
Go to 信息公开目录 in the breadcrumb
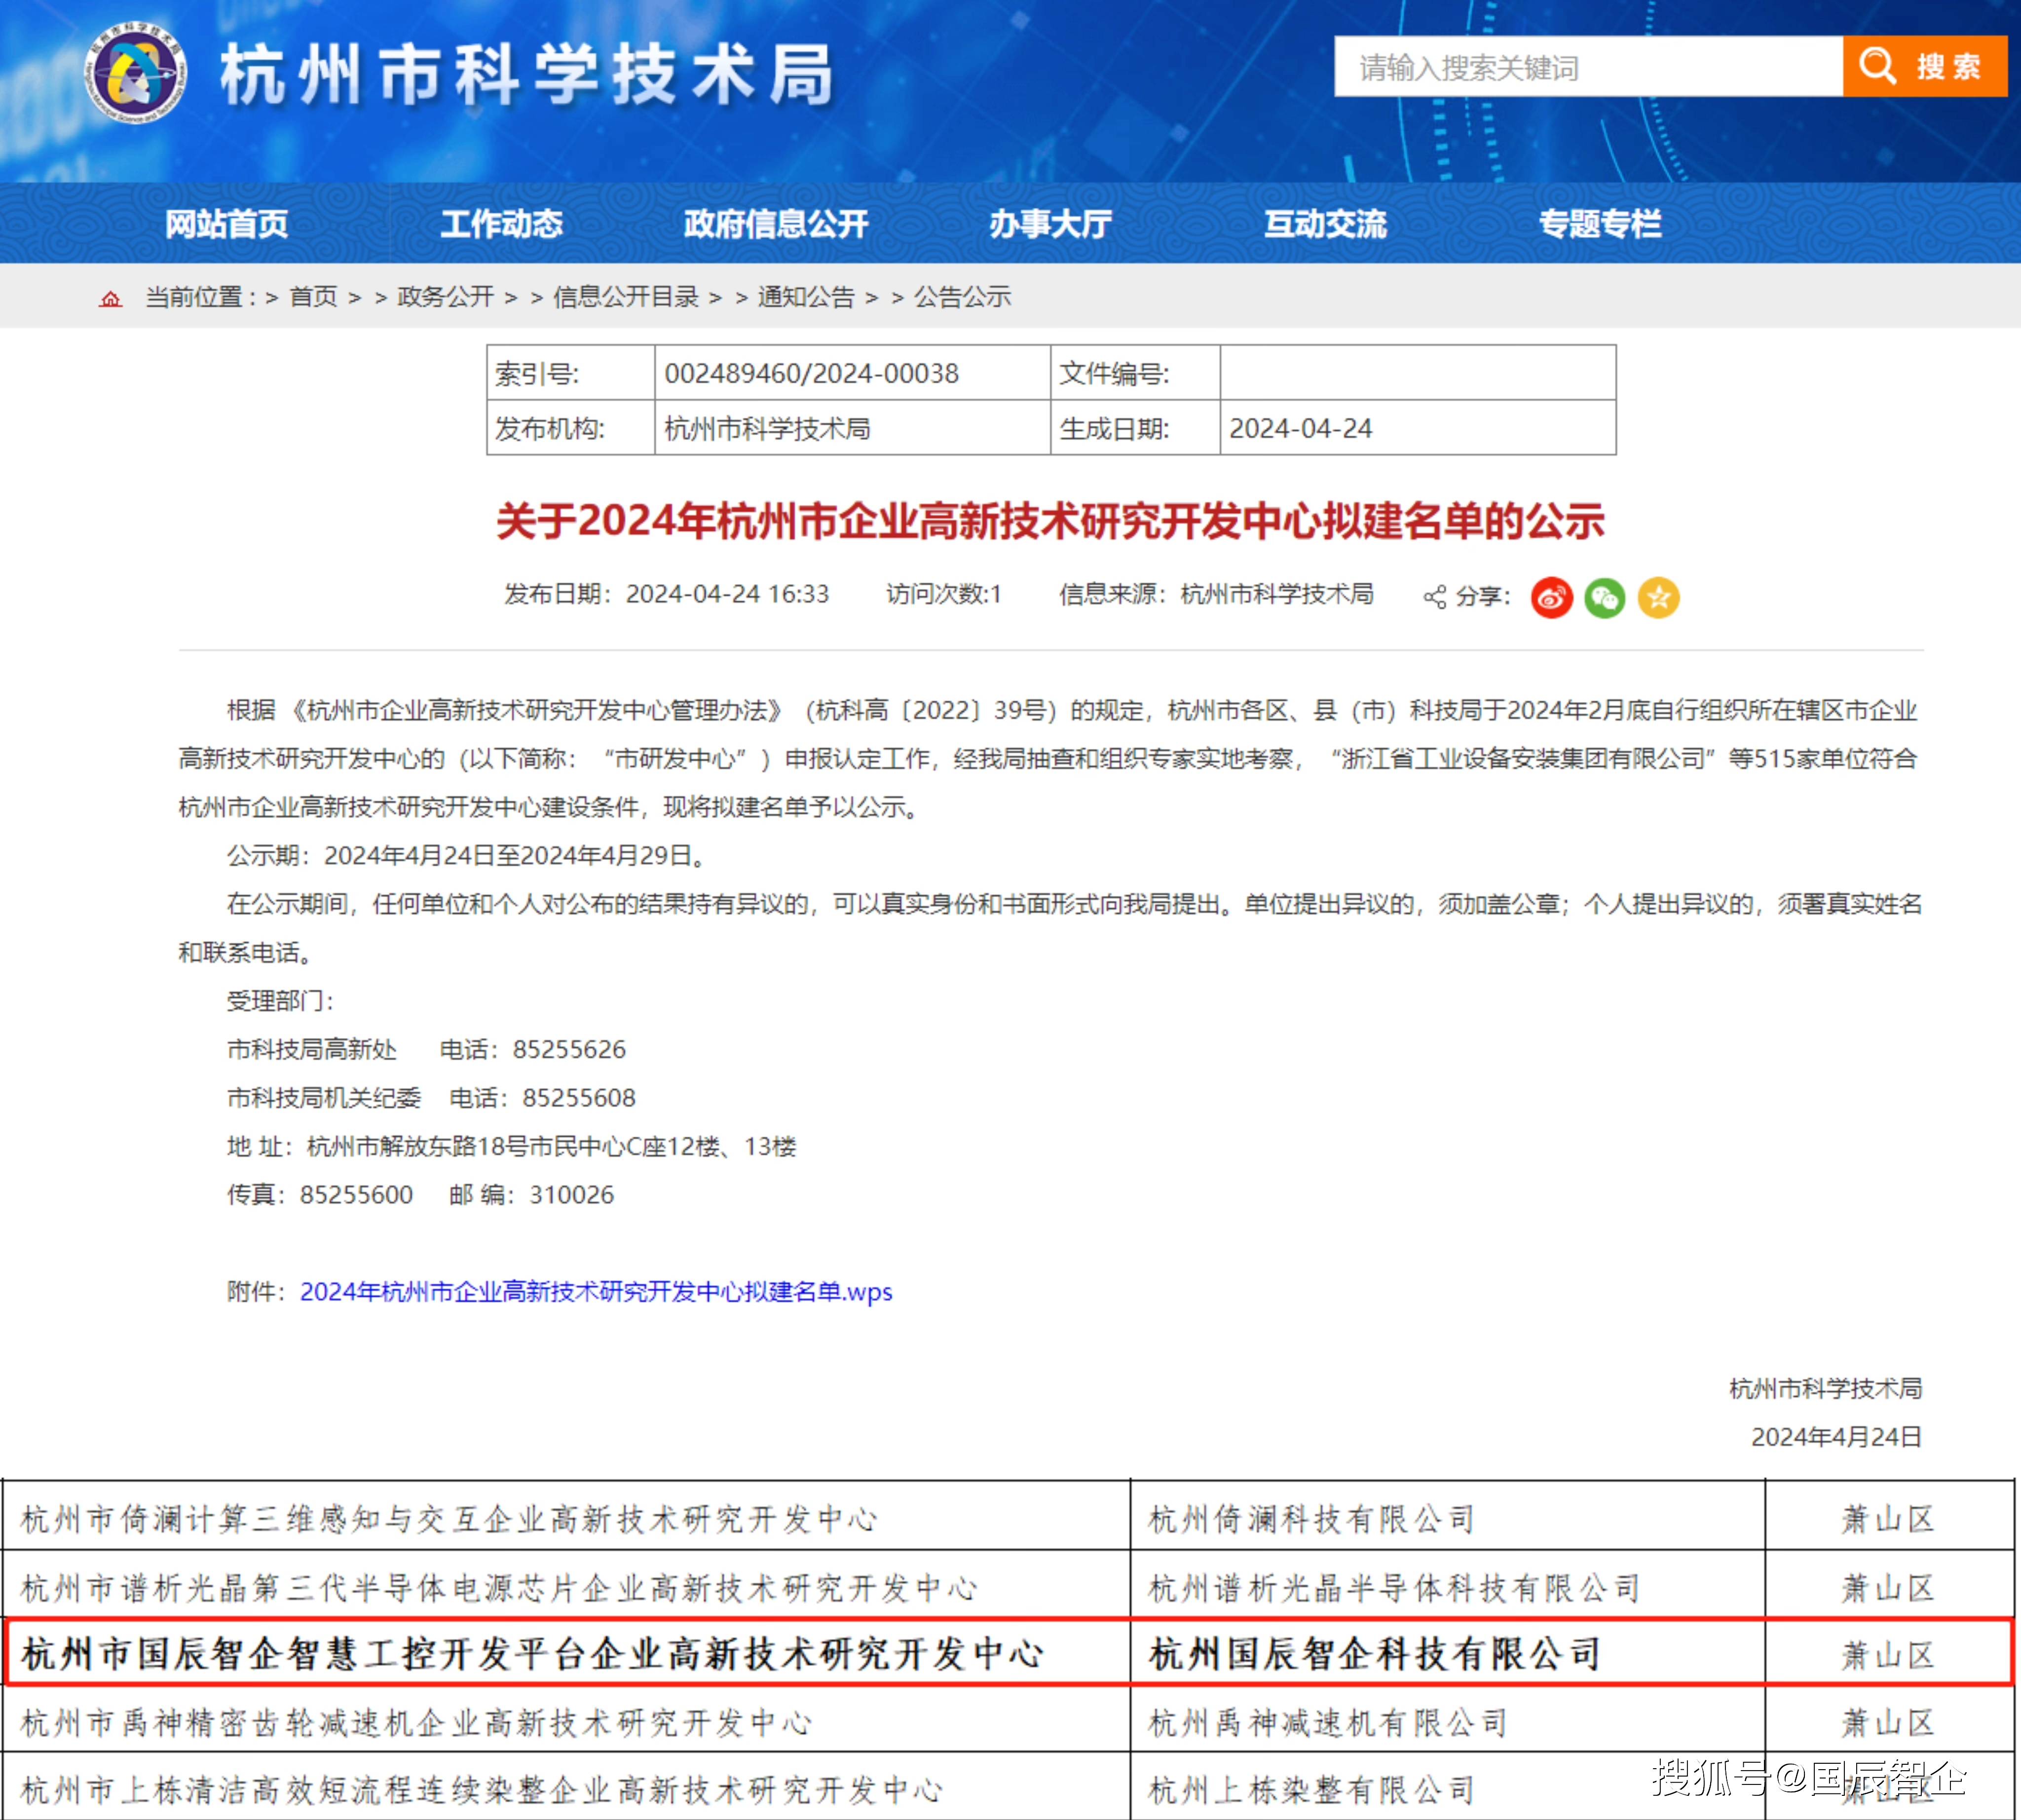click(x=626, y=297)
